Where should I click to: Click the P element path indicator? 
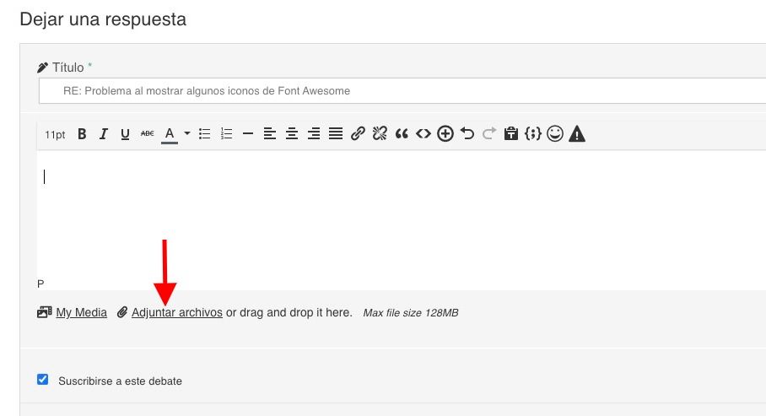[40, 284]
